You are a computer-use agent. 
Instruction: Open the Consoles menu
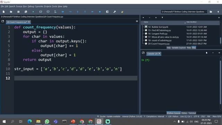click(x=39, y=6)
